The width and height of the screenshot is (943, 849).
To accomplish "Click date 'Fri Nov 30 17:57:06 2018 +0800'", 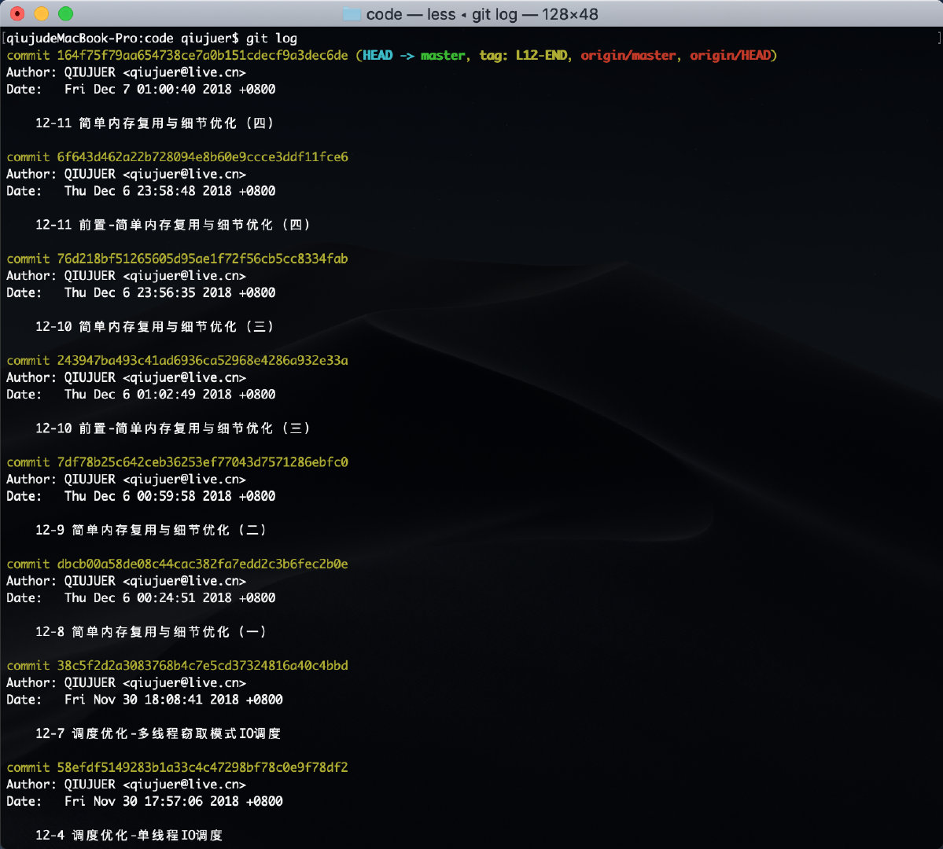I will [x=173, y=802].
